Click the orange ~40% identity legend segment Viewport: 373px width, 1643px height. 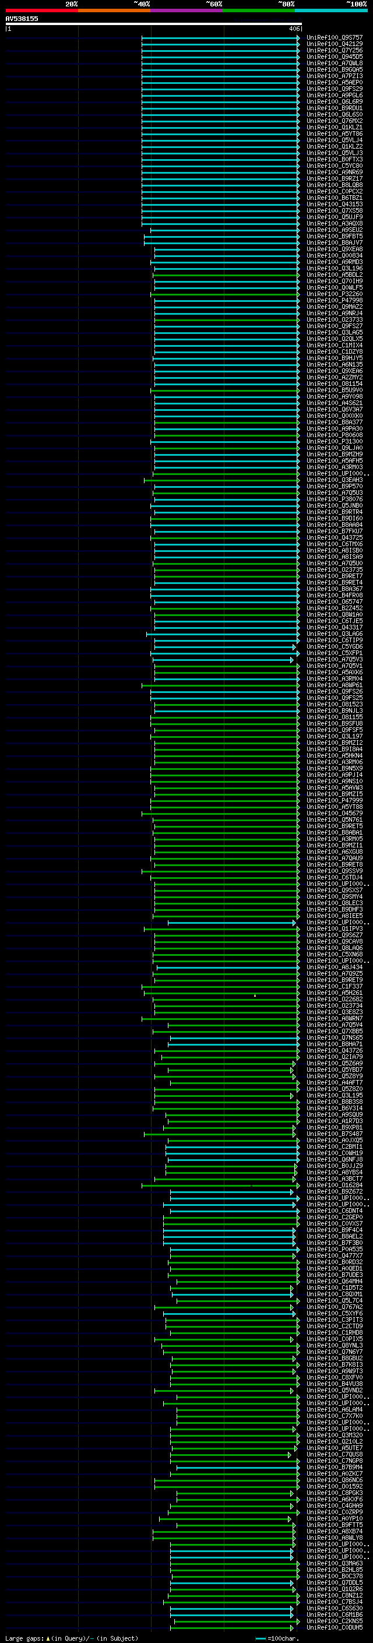tap(114, 10)
